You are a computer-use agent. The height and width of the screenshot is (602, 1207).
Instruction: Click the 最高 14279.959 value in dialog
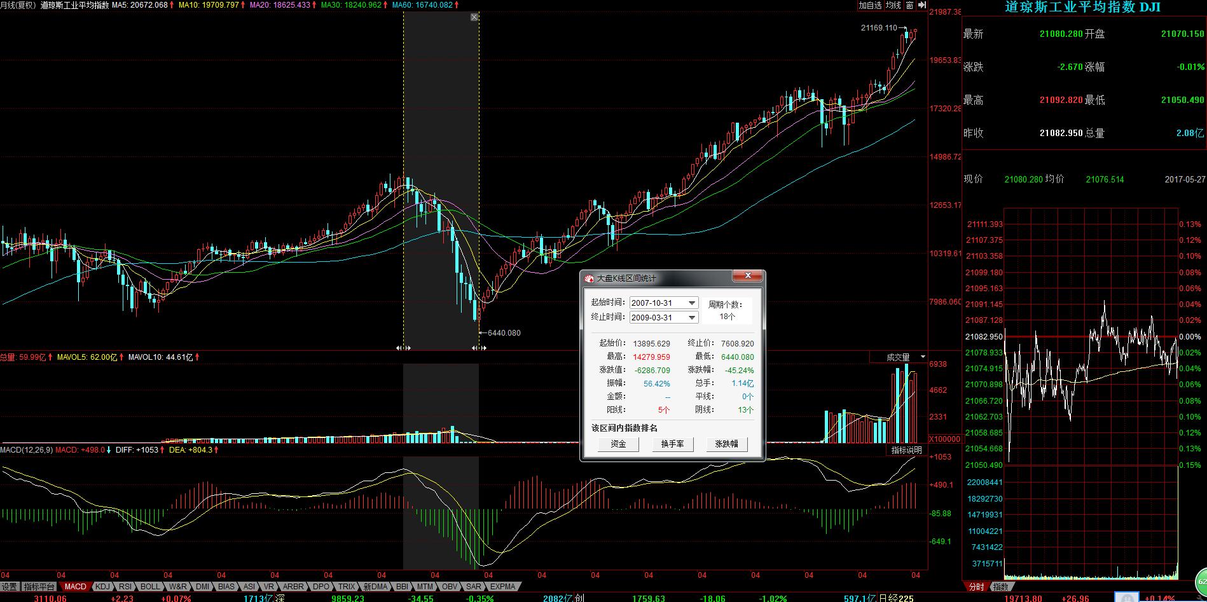(x=652, y=357)
